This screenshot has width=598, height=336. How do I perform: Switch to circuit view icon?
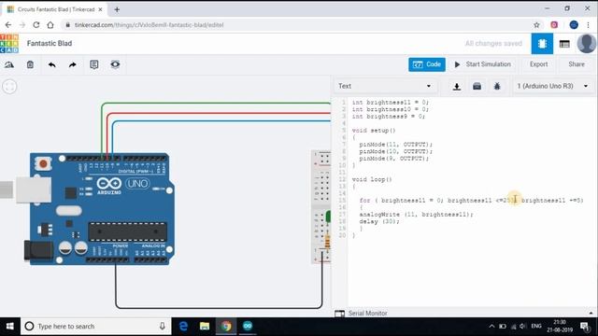[x=542, y=44]
